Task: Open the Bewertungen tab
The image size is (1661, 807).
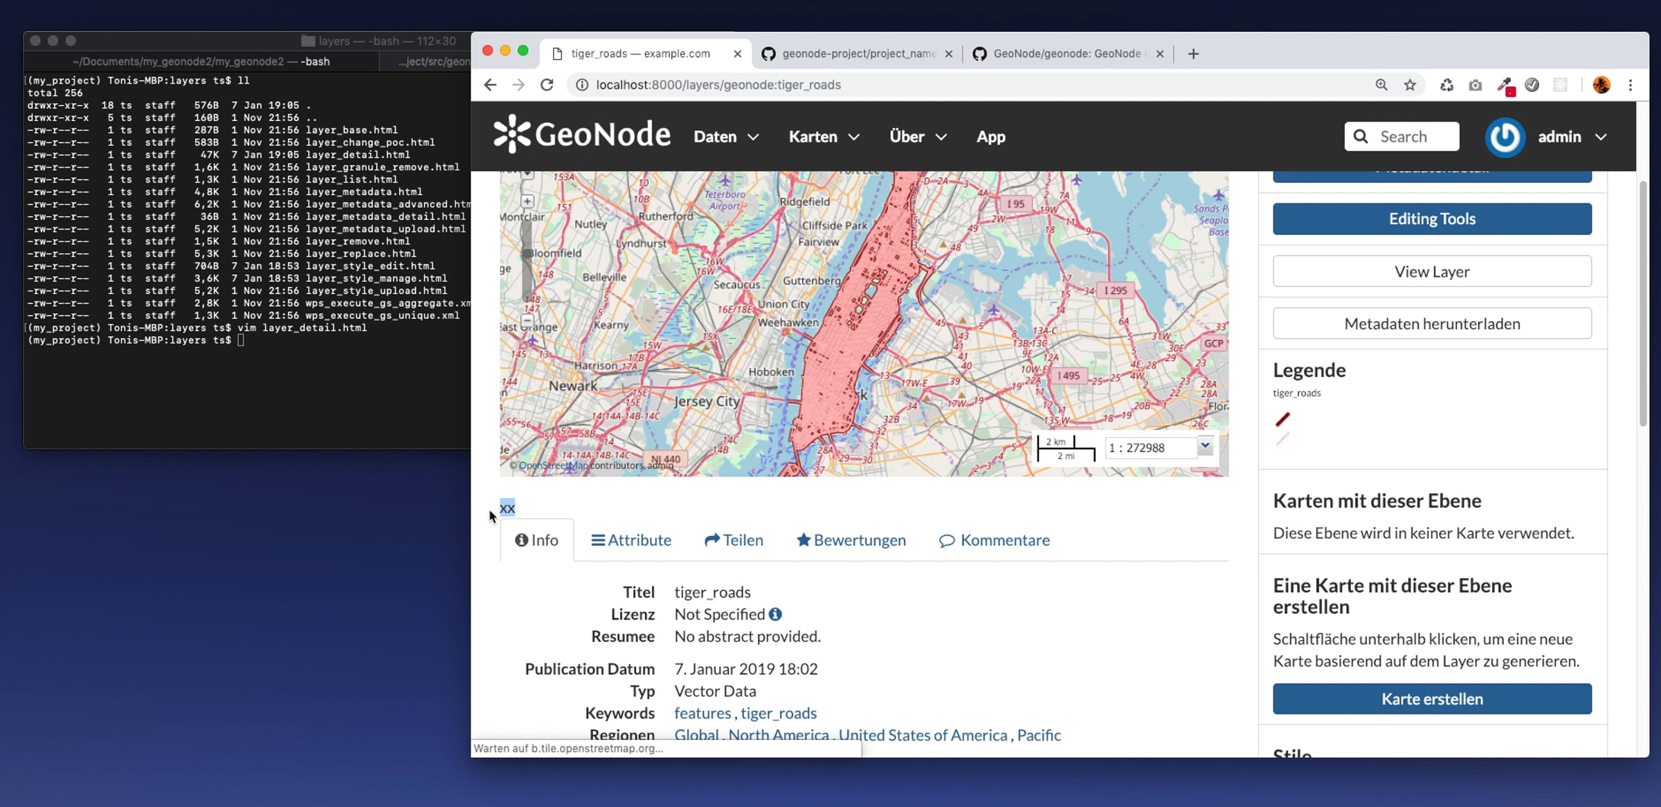Action: [851, 540]
